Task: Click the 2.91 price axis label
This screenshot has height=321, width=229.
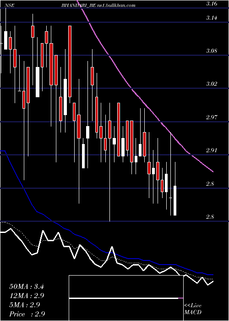Action: click(x=212, y=150)
